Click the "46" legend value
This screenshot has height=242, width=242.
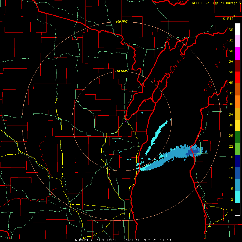[231, 83]
